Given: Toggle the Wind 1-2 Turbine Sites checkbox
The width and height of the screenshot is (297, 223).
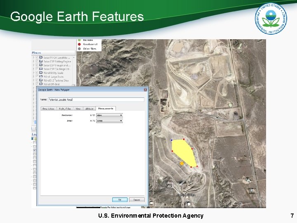Looking at the screenshot, I should (x=37, y=80).
